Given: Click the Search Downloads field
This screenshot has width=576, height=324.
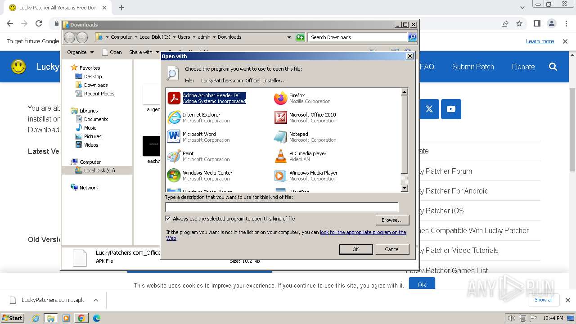Looking at the screenshot, I should [358, 37].
